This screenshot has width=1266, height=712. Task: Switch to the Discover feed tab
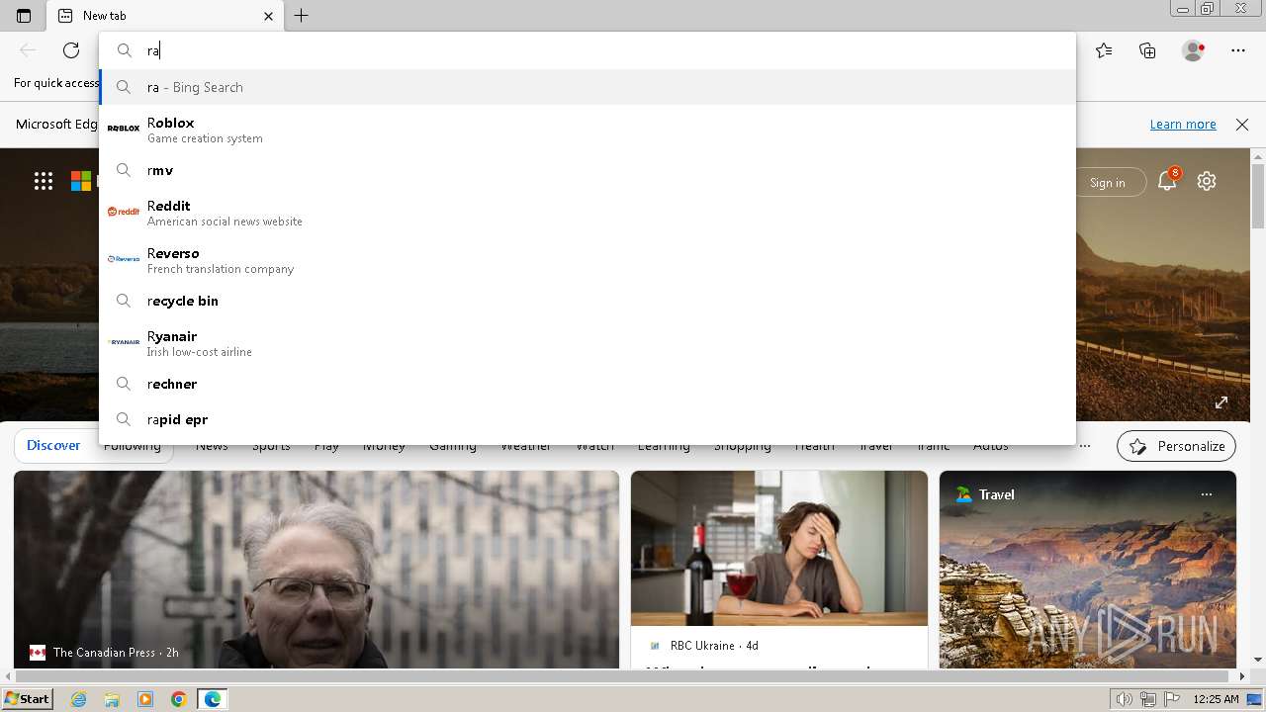point(53,446)
